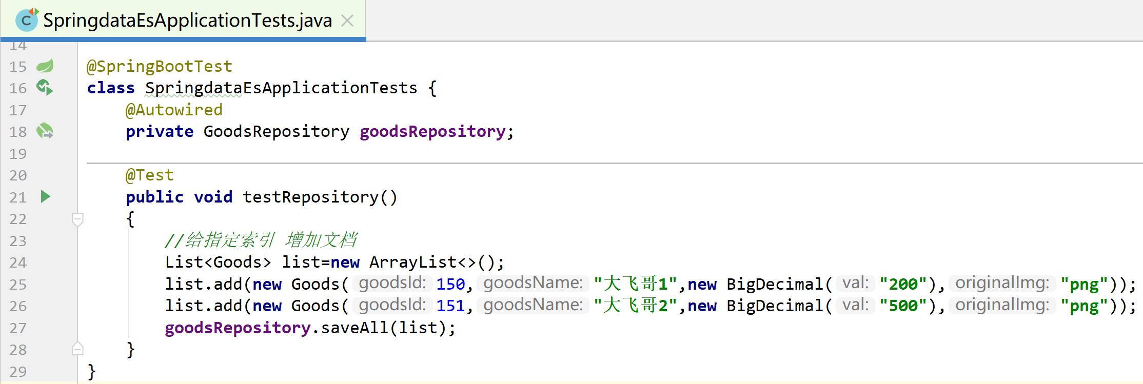1143x384 pixels.
Task: Click the autowired bean gutter icon at line 18
Action: coord(45,131)
